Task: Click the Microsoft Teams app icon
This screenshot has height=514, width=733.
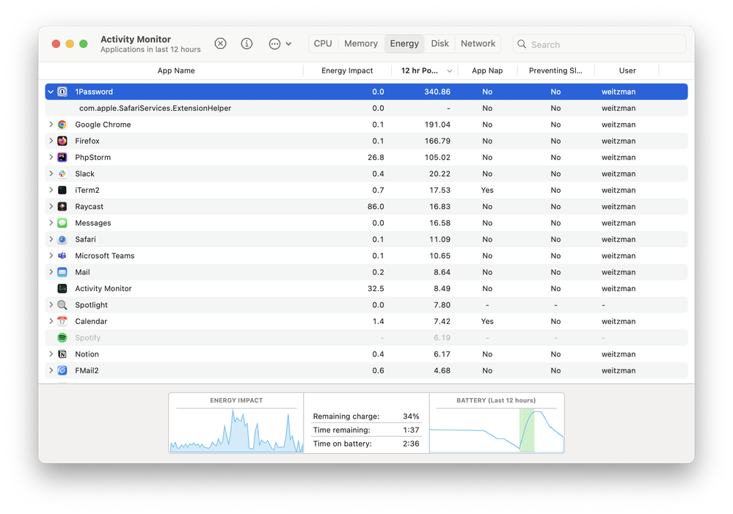Action: (62, 256)
